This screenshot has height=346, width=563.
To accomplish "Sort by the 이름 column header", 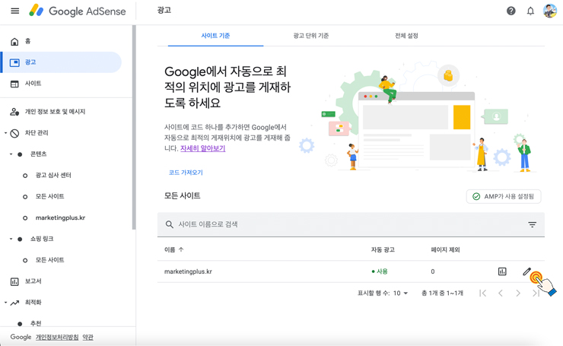I will coord(173,249).
